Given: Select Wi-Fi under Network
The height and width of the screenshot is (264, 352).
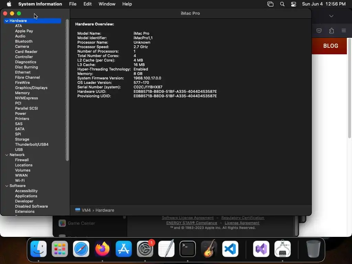Looking at the screenshot, I should (20, 180).
